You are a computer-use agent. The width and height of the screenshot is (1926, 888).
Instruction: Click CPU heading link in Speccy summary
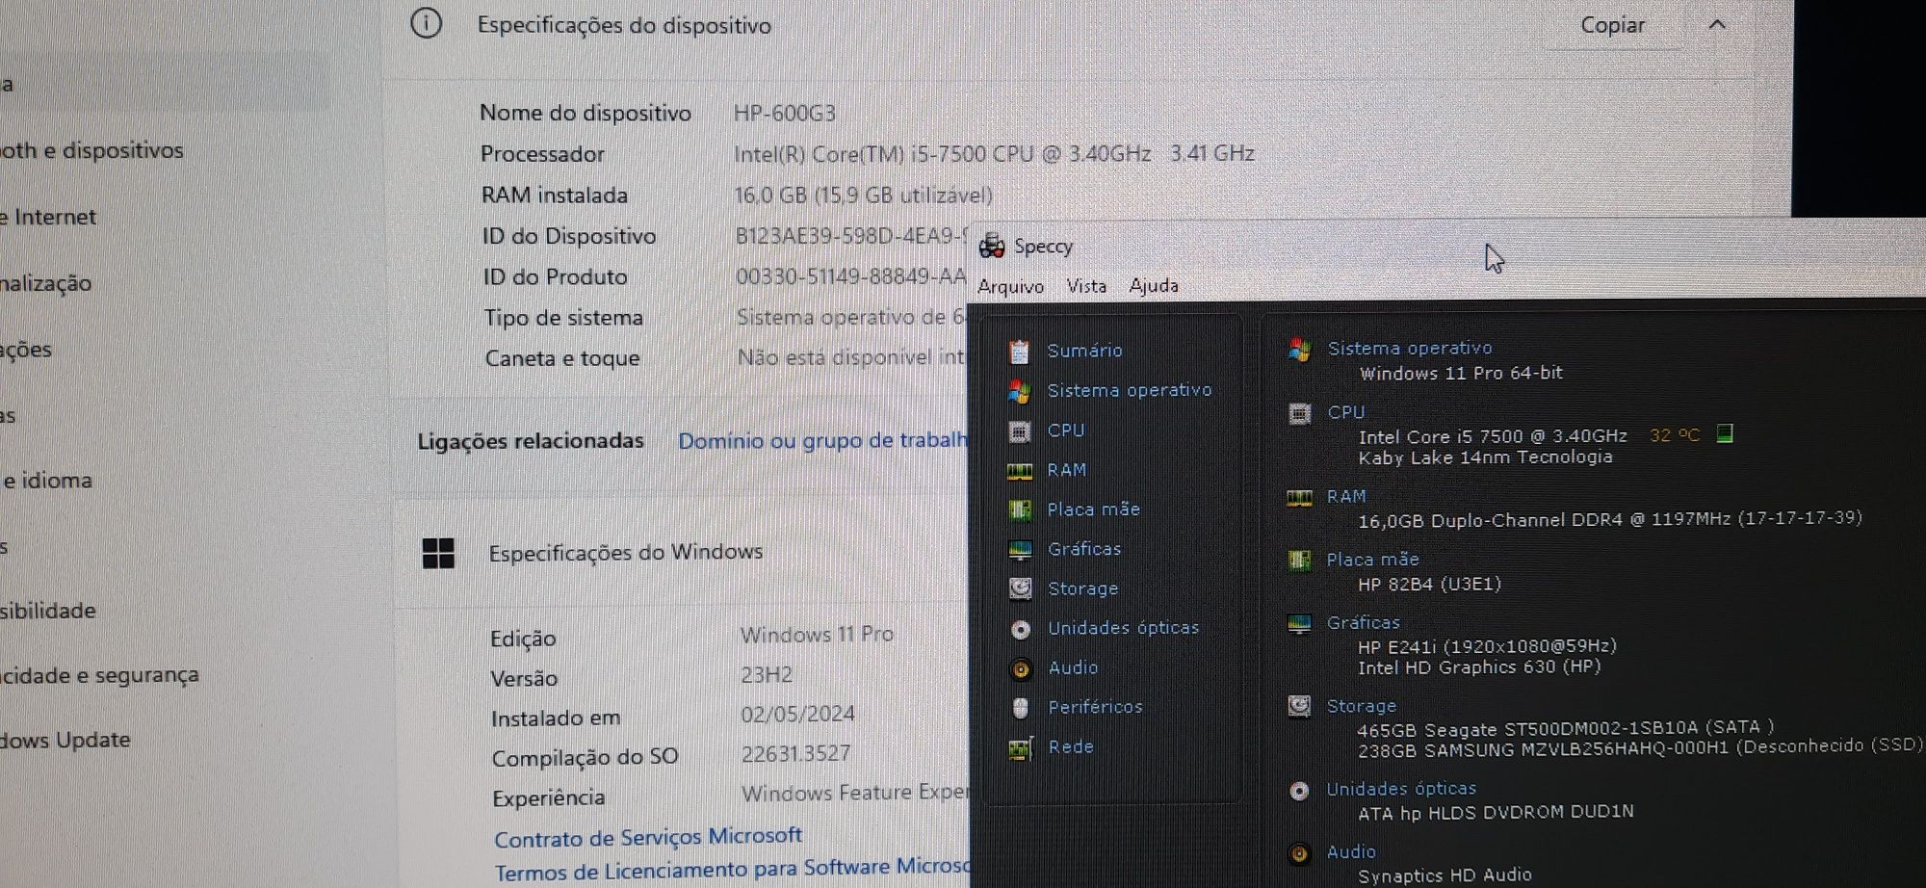1346,412
